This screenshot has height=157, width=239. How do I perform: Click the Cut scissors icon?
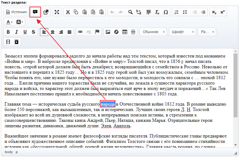click(x=68, y=12)
